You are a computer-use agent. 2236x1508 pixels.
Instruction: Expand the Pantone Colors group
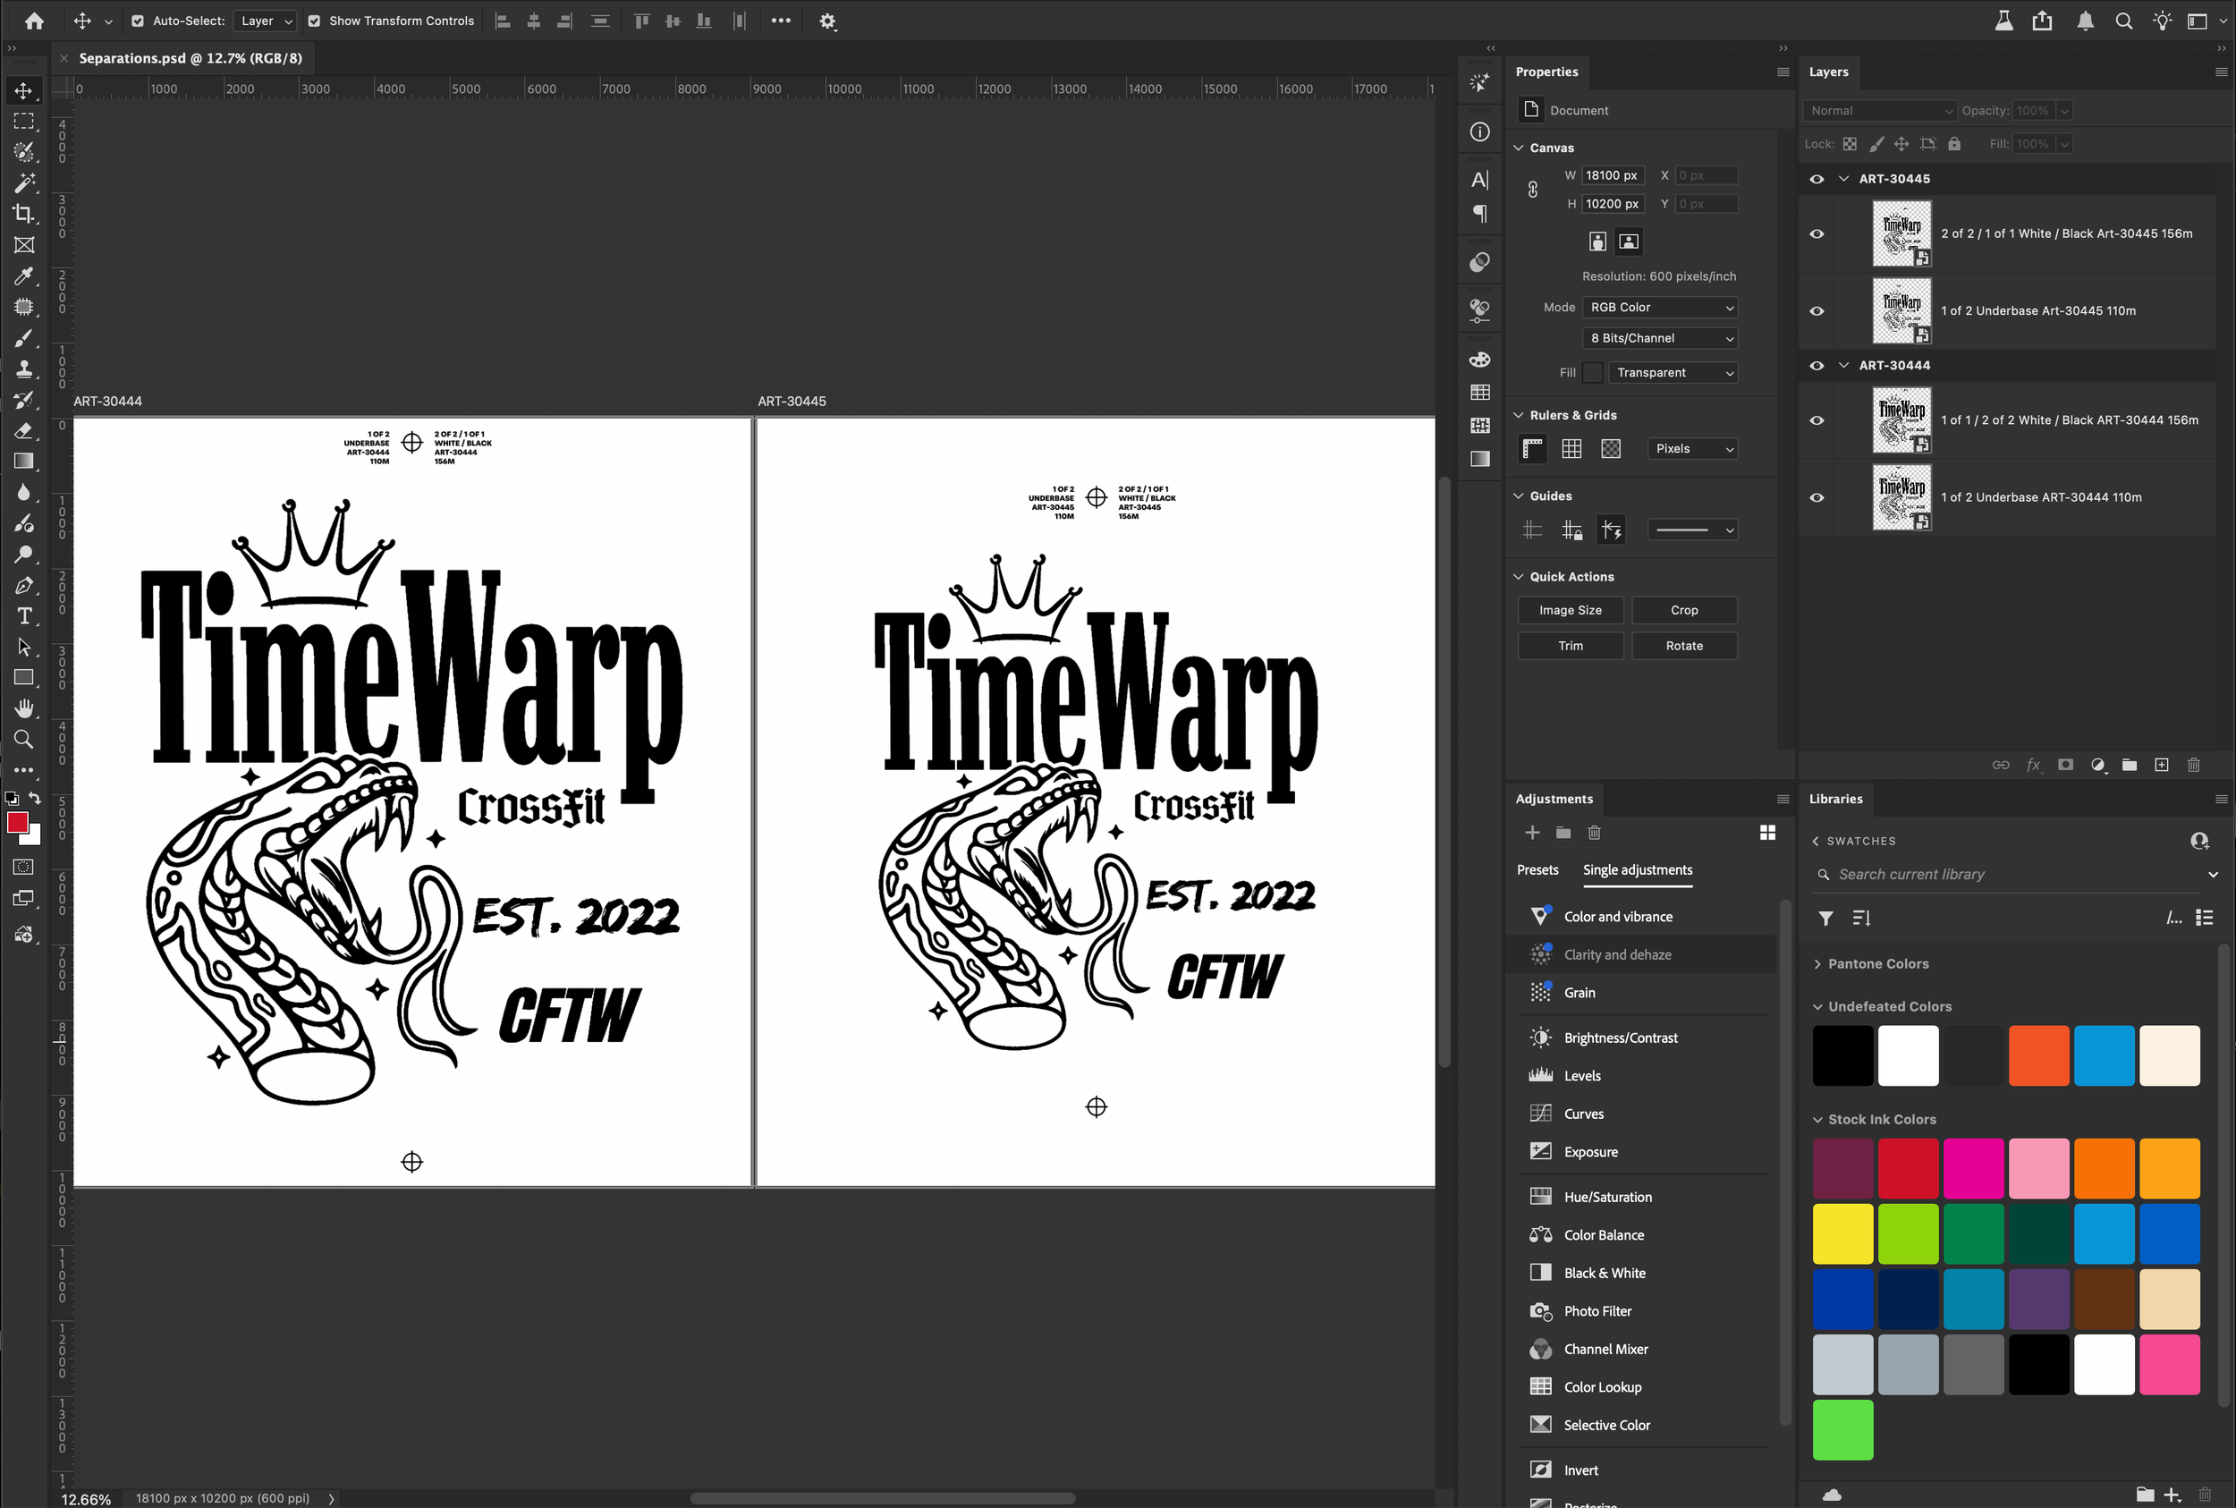(x=1817, y=963)
